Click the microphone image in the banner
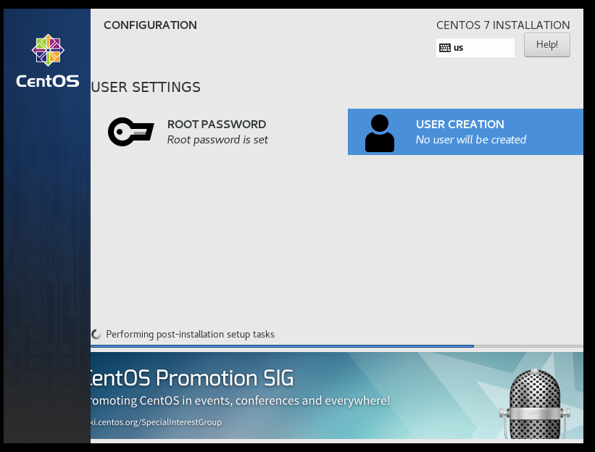 pos(534,403)
